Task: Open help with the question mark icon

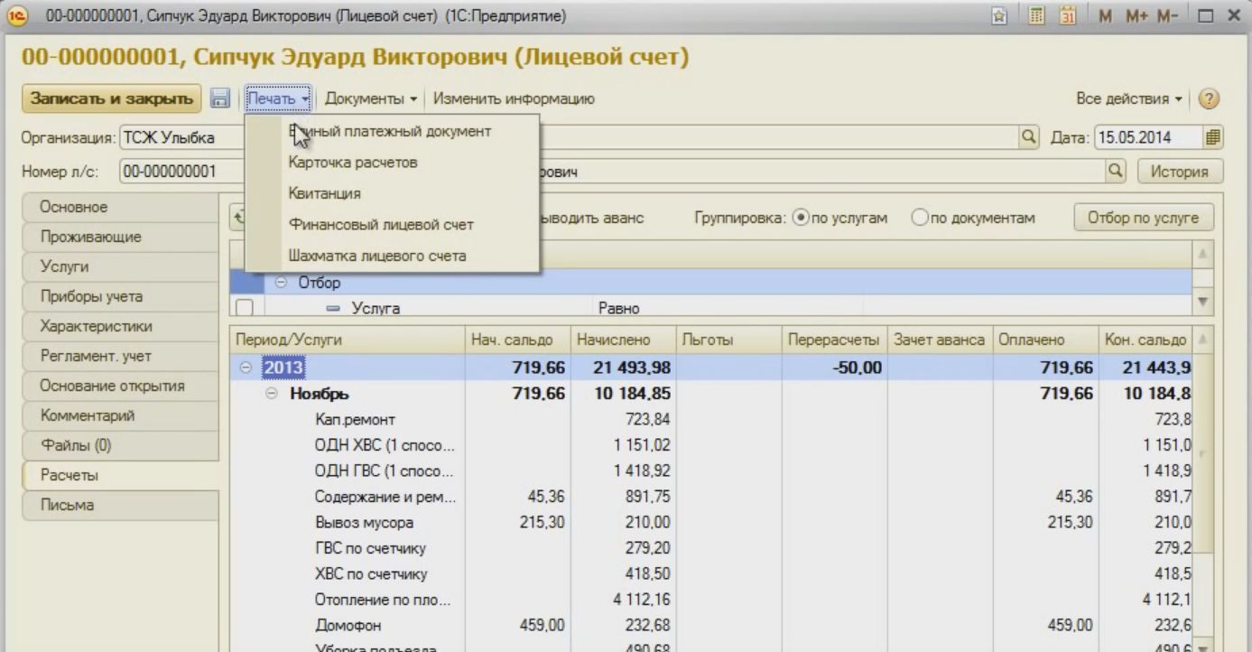Action: [1210, 98]
